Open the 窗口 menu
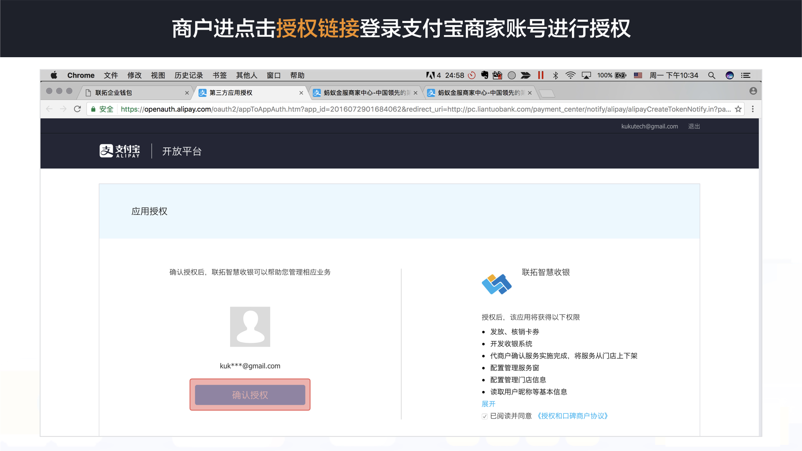The width and height of the screenshot is (802, 451). tap(274, 75)
